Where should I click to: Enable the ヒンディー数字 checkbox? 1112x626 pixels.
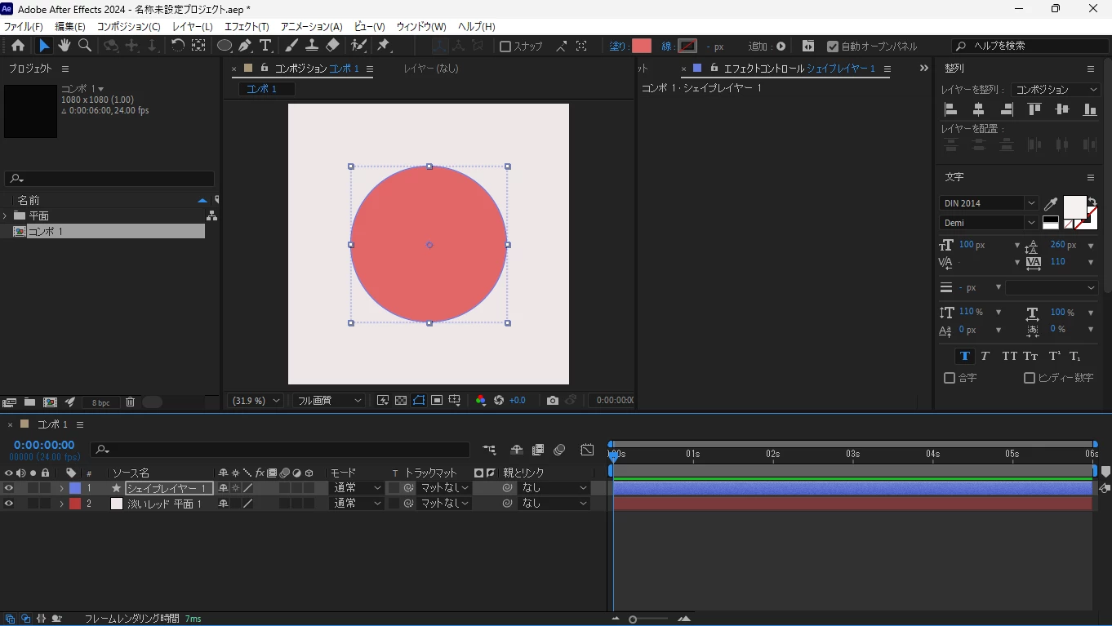tap(1030, 378)
